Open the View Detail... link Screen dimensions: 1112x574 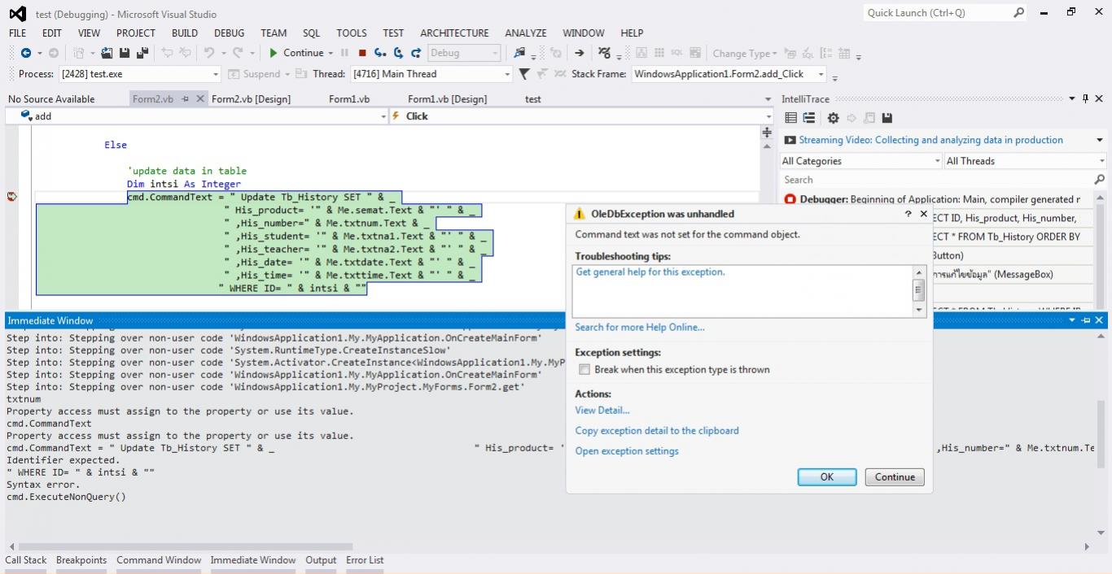(602, 410)
